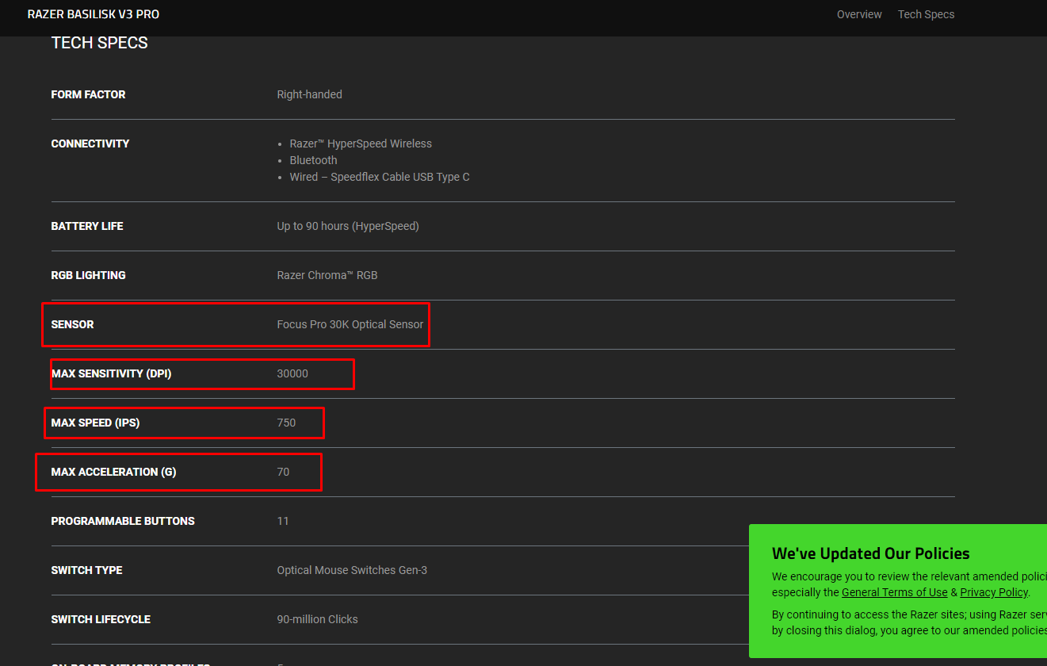Select the CONNECTIVITY label
Screen dimensions: 1047x666
[x=90, y=144]
